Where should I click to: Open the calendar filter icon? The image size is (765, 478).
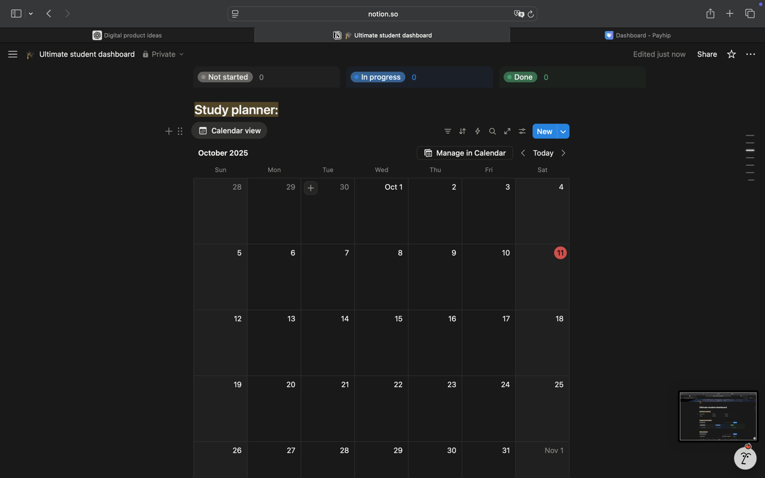[x=448, y=131]
